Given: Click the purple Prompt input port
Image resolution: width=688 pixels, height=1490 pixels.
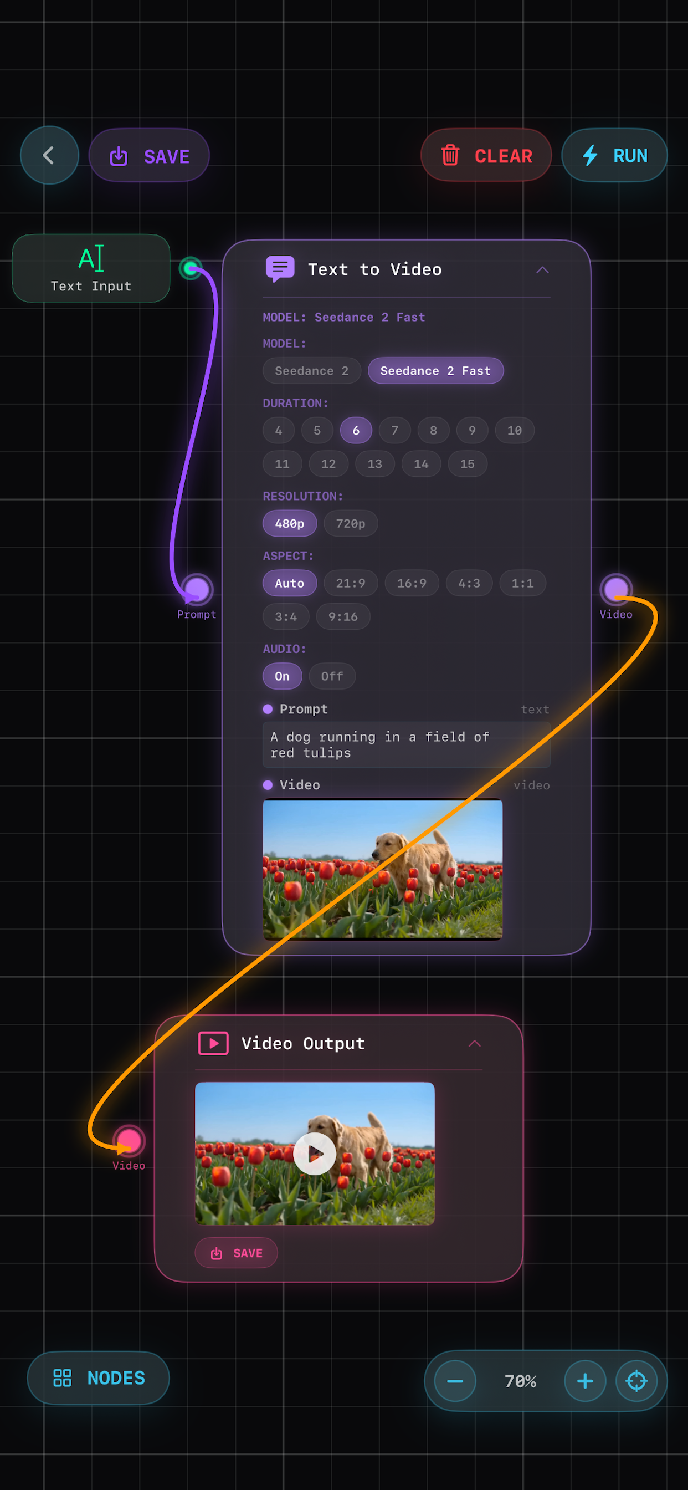Looking at the screenshot, I should pos(197,590).
